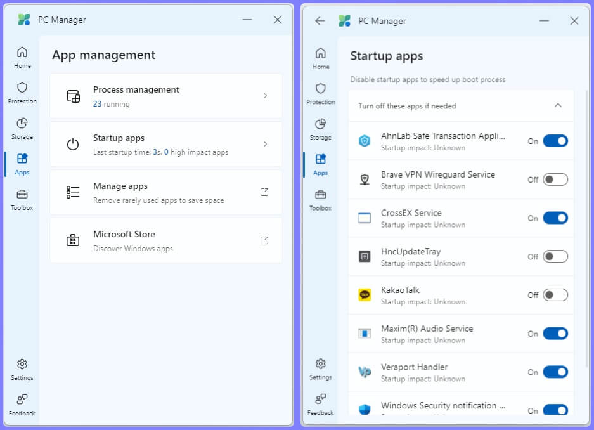The image size is (594, 430).
Task: Disable CrossEX Service startup toggle
Action: point(555,218)
